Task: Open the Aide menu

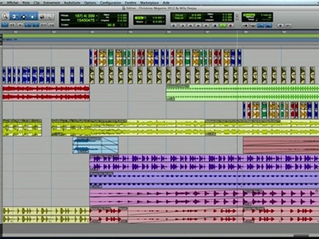Action: point(166,3)
